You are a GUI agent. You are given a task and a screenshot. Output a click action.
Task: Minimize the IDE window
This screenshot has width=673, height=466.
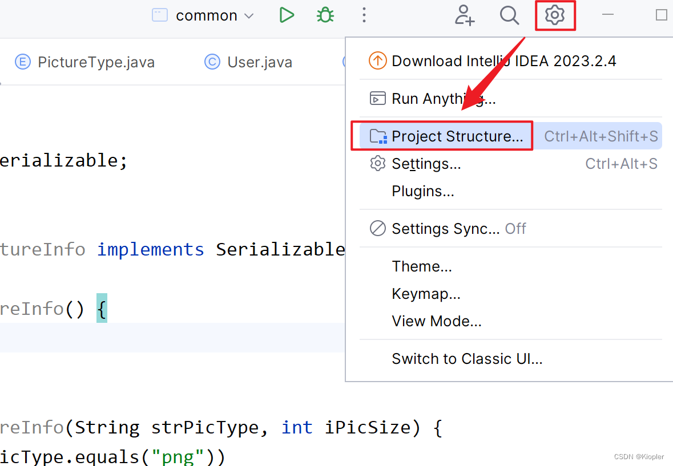point(608,15)
